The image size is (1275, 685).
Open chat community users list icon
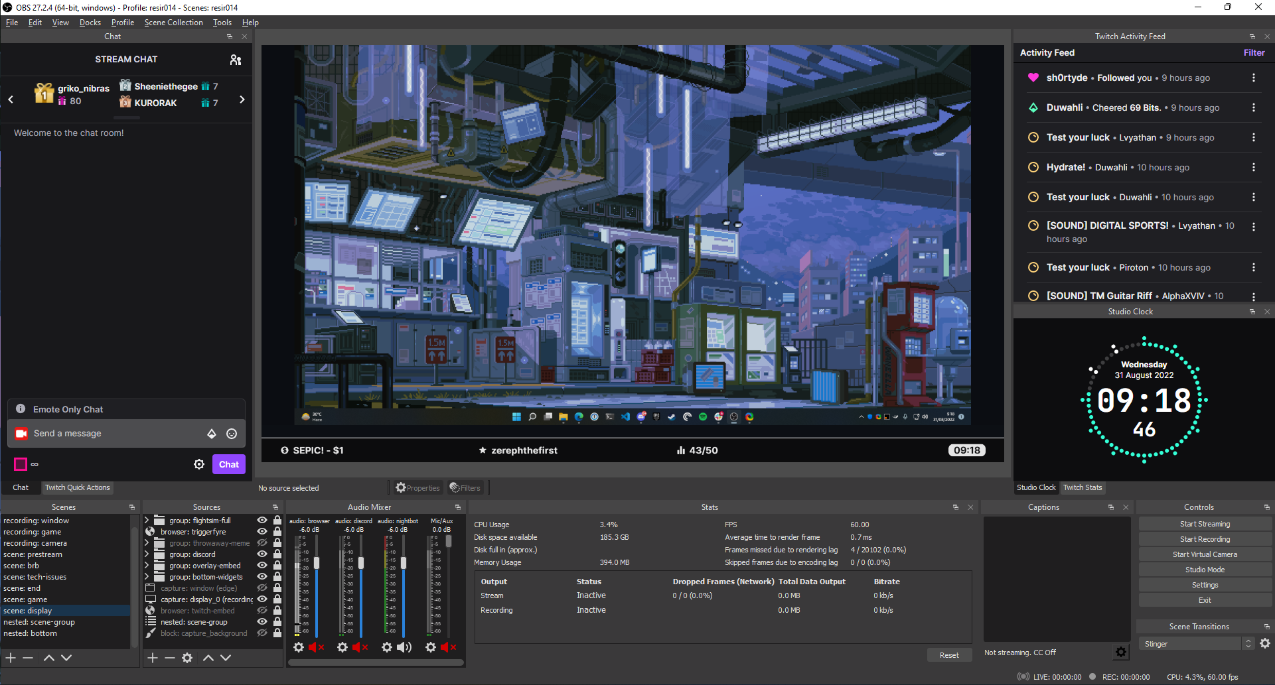click(x=236, y=60)
